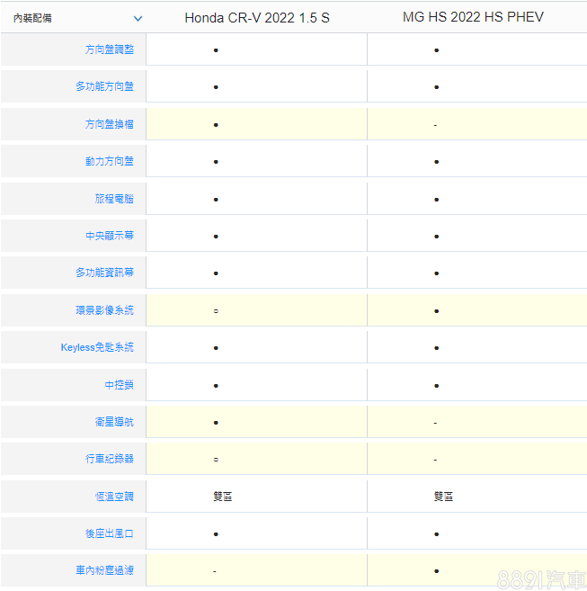
Task: Click the 環景影像系統 link
Action: click(x=104, y=310)
